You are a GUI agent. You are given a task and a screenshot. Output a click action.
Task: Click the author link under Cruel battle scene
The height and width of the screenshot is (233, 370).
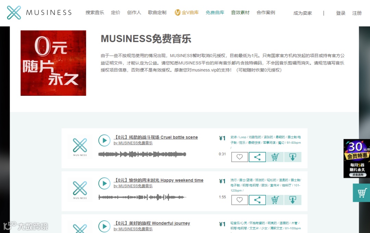point(133,143)
